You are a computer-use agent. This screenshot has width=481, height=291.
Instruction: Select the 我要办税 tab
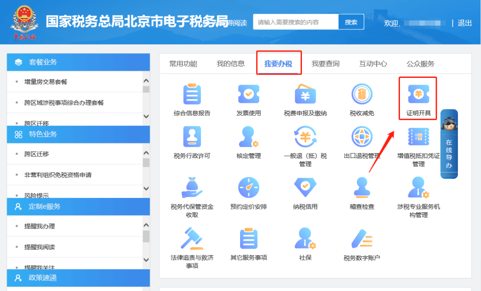pyautogui.click(x=278, y=64)
